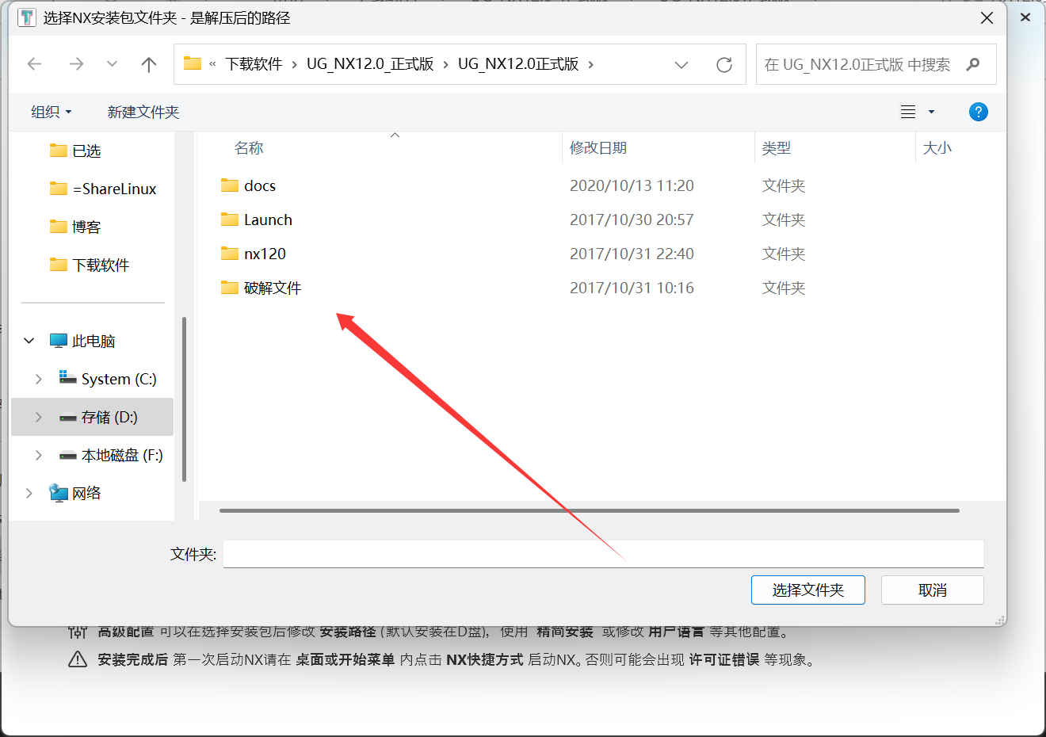The image size is (1046, 737).
Task: Click 新建文件夹 in the toolbar
Action: [143, 112]
